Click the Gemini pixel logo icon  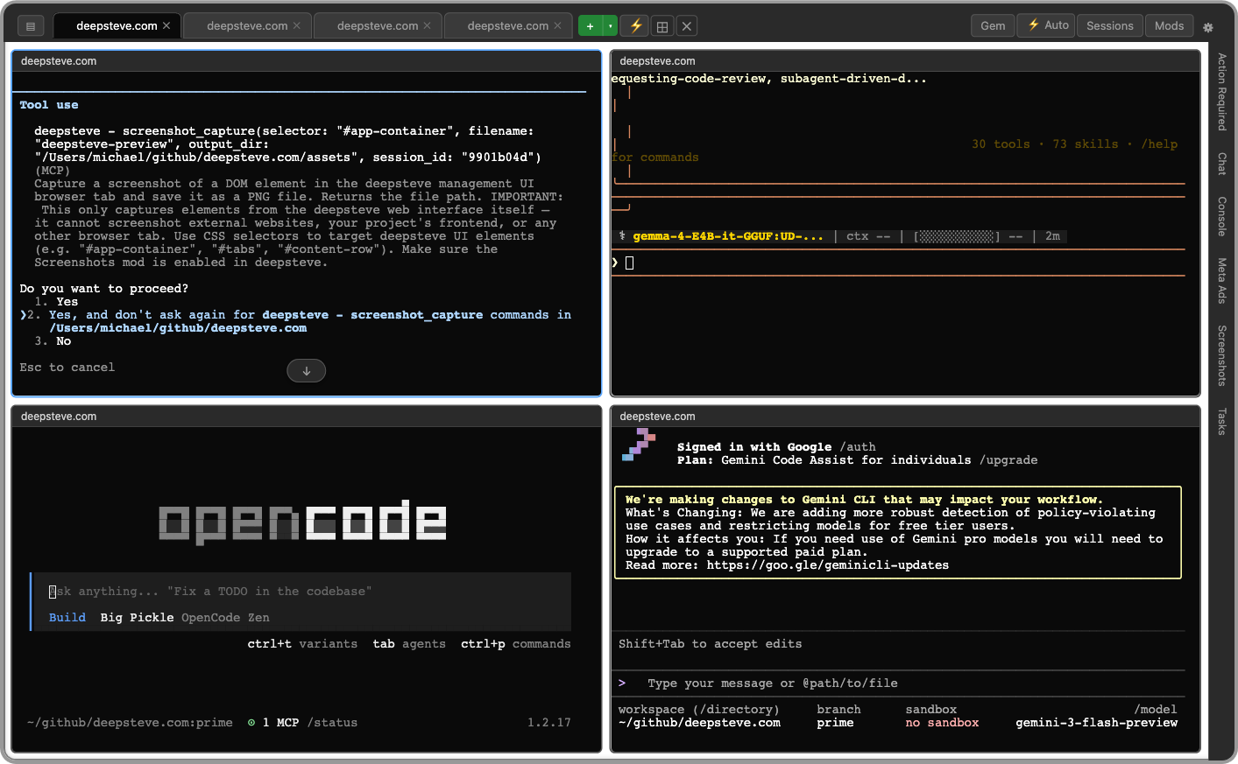(639, 445)
